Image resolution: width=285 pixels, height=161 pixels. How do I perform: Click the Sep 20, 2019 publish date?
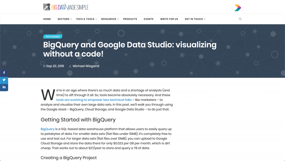pos(55,66)
